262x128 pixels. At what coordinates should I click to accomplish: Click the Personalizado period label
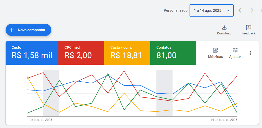176,10
